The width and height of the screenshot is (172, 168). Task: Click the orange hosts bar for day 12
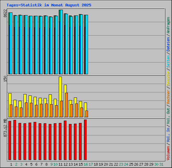pyautogui.click(x=67, y=105)
